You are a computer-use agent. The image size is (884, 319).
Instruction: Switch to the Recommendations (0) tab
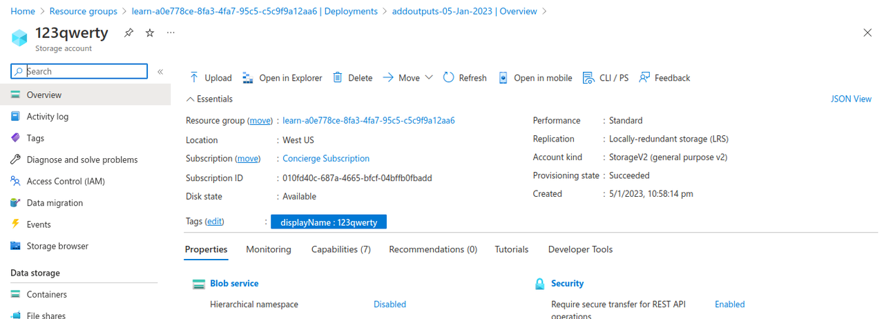[x=433, y=249]
